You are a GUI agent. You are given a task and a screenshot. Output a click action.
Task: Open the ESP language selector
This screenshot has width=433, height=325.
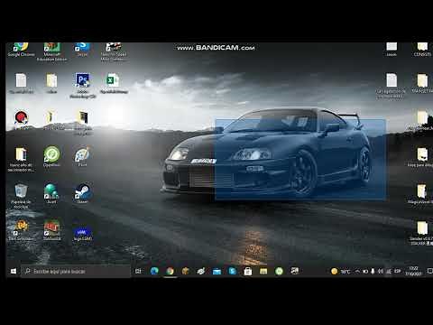pos(398,271)
